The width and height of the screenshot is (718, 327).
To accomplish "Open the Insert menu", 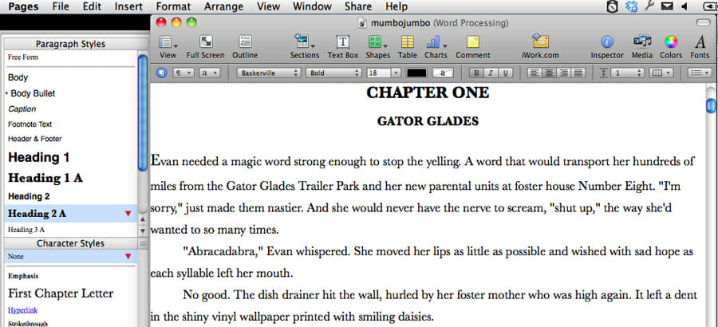I will (128, 6).
